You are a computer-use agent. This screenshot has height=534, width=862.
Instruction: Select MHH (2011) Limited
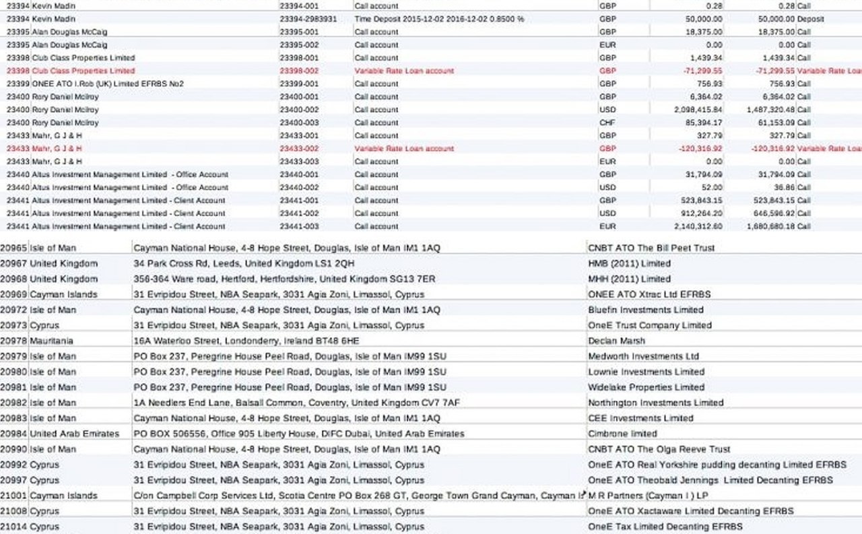(629, 279)
